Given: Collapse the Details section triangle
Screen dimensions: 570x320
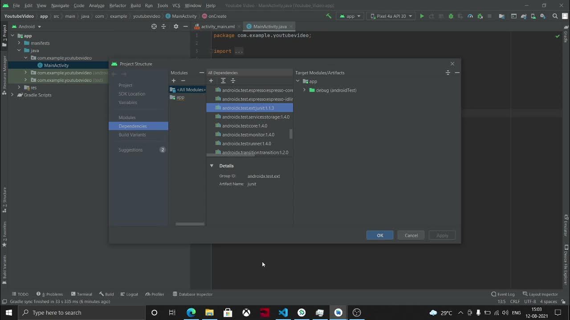Looking at the screenshot, I should [x=212, y=166].
